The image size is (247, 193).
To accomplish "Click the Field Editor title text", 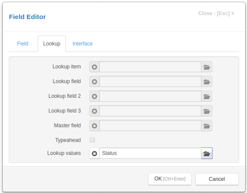I will click(x=27, y=17).
